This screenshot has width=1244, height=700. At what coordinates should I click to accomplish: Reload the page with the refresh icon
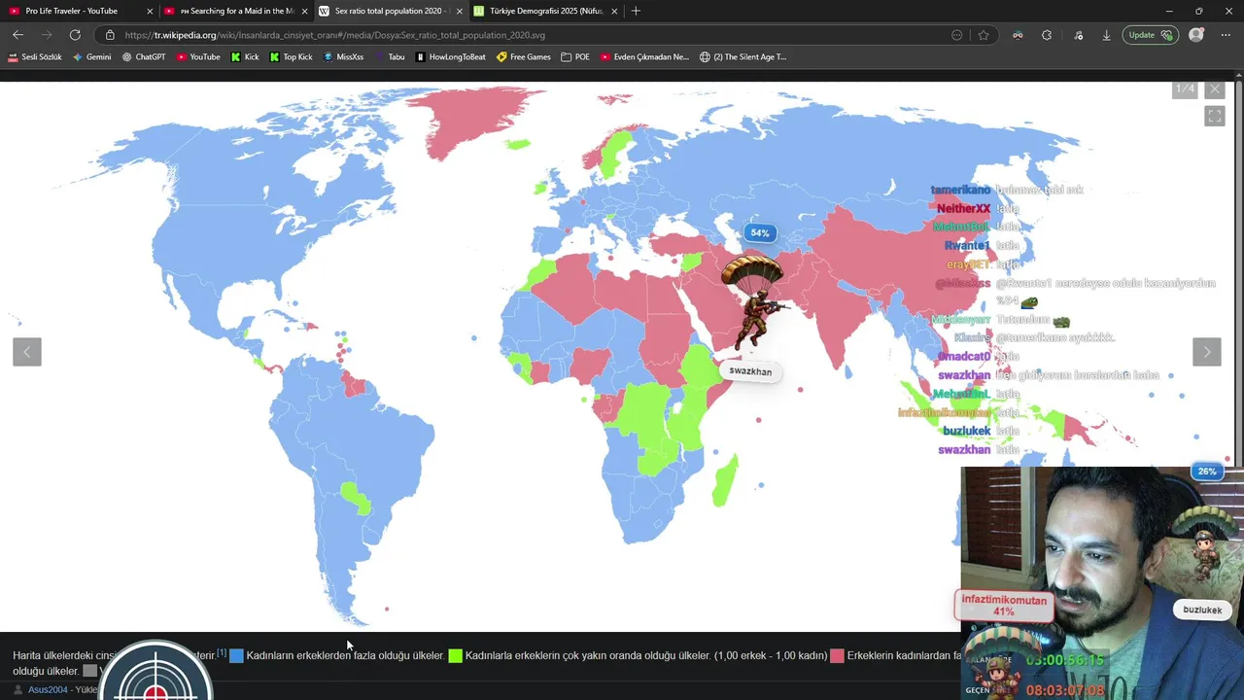pyautogui.click(x=75, y=35)
